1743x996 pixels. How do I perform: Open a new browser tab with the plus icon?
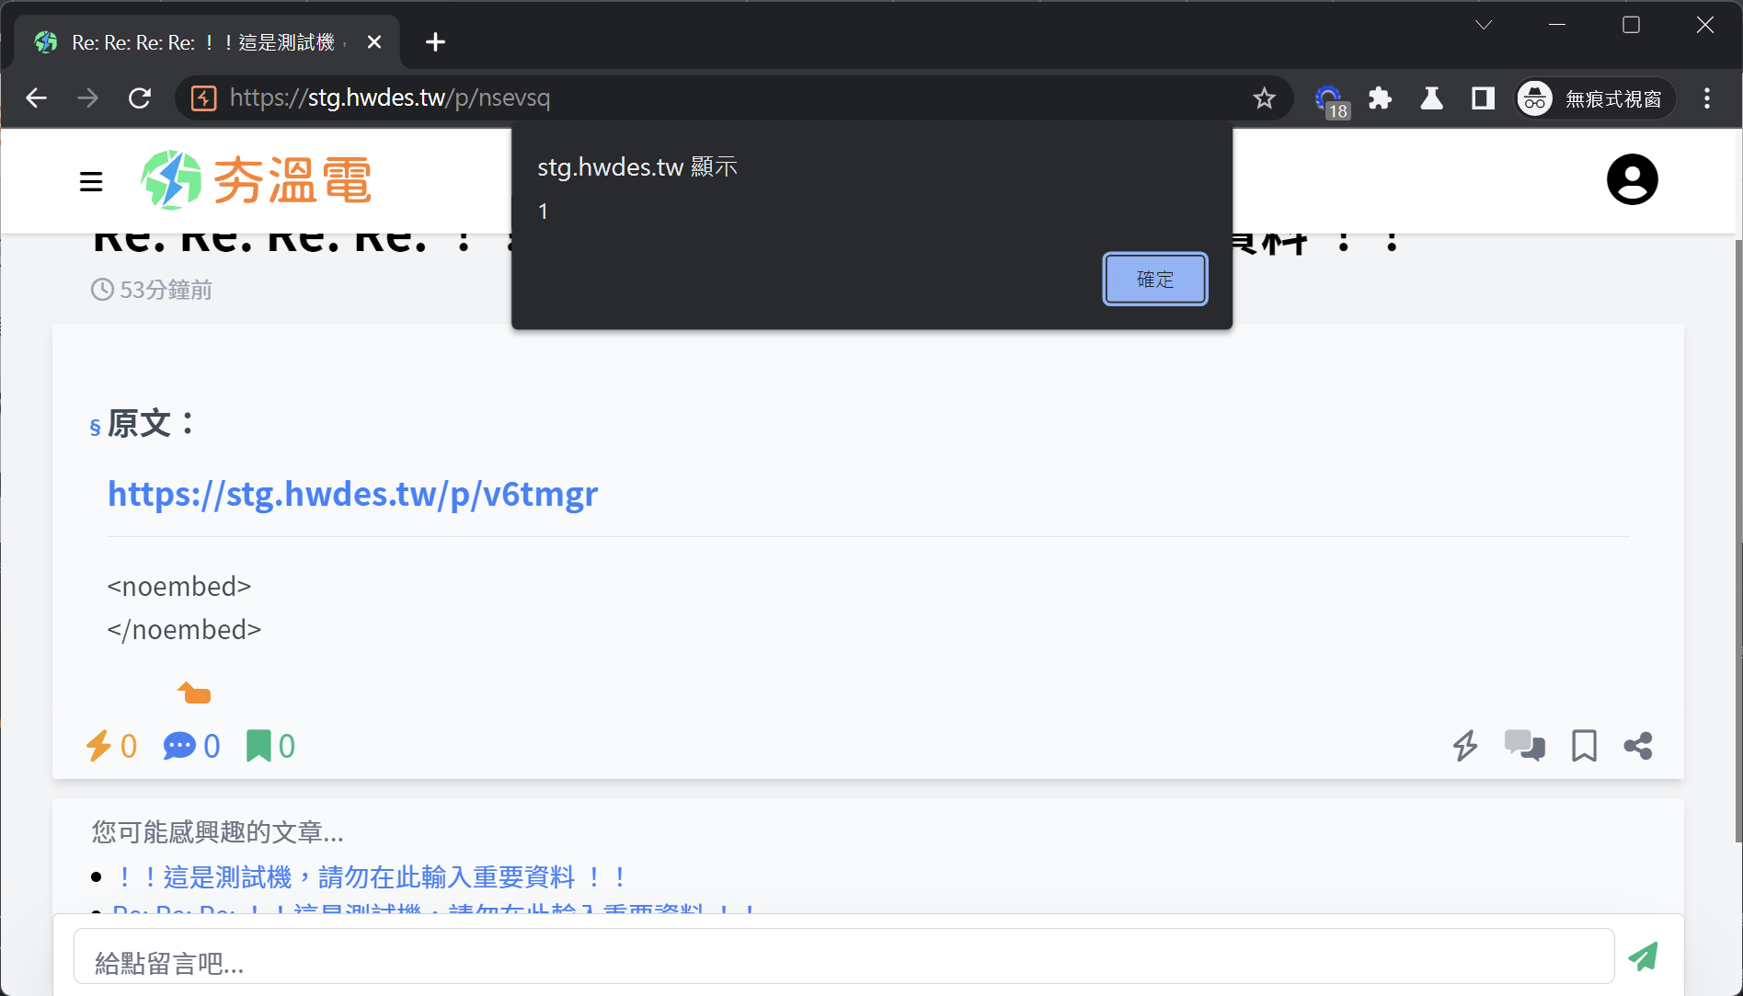(435, 42)
